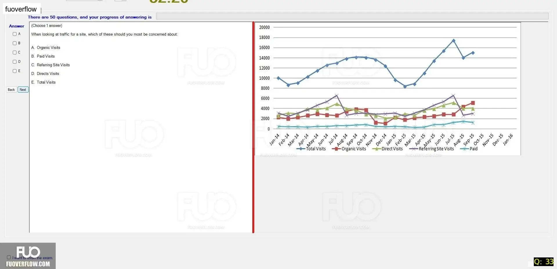Click the Jan-16 x-axis label

click(x=508, y=139)
